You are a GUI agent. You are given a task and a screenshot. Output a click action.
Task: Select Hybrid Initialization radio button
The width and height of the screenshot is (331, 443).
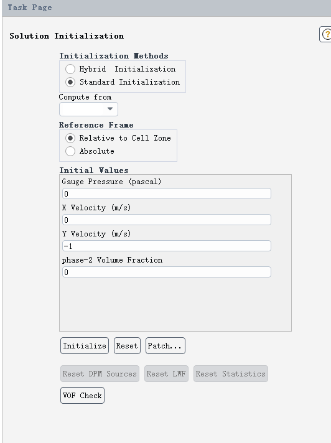(x=70, y=69)
